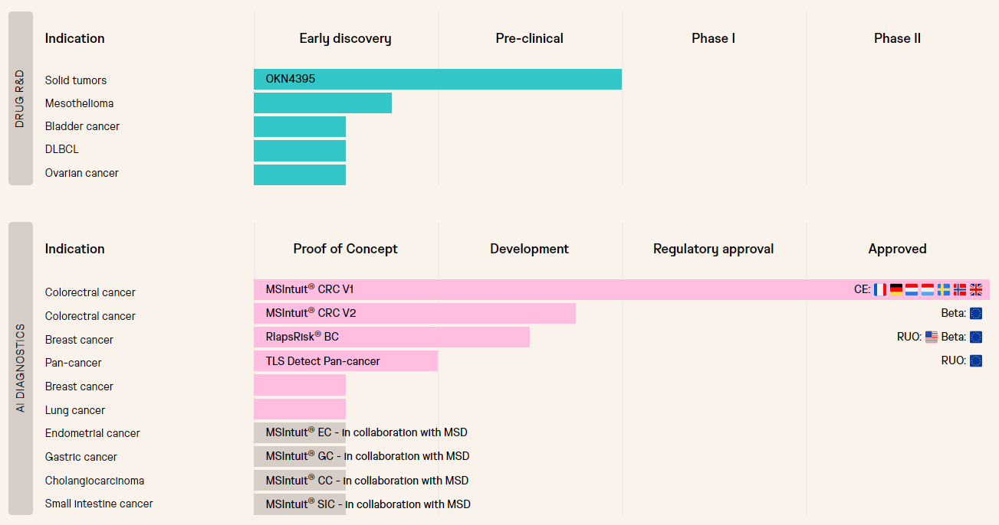
Task: Click the Netherlands flag with dark blue stripe
Action: click(x=912, y=289)
